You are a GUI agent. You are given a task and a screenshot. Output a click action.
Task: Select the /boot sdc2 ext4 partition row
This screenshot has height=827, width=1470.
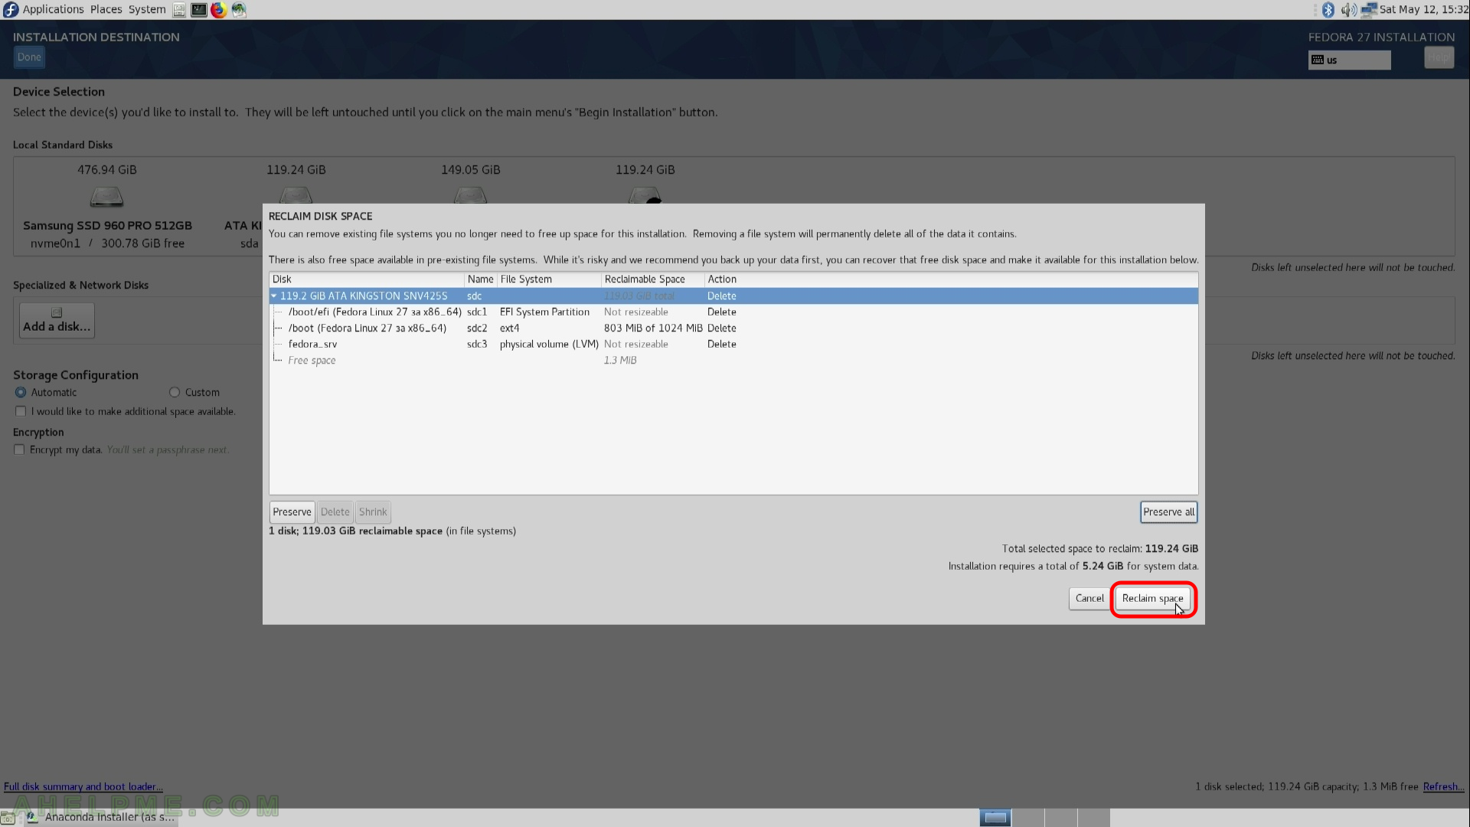[x=733, y=328]
